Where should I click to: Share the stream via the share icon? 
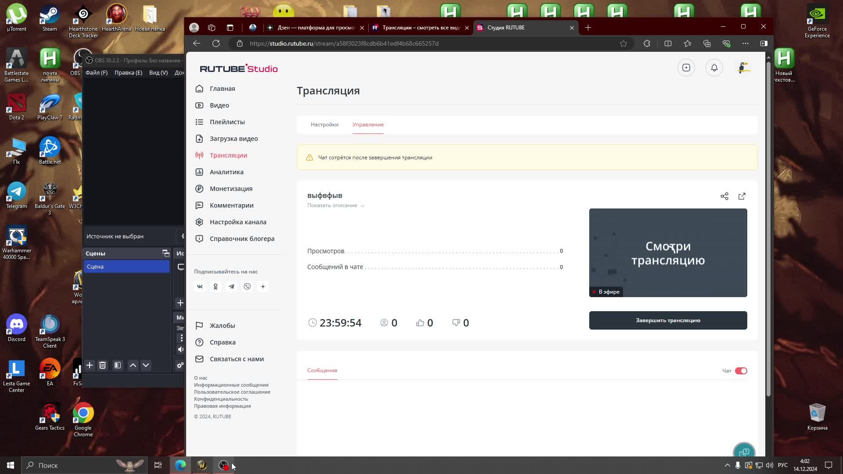pos(724,196)
